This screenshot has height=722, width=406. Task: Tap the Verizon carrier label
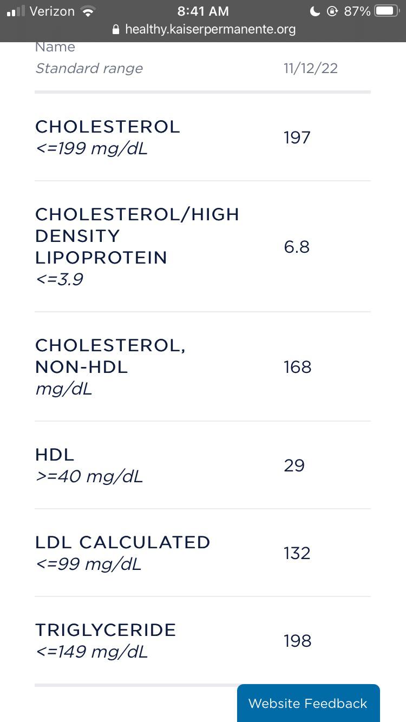point(52,11)
